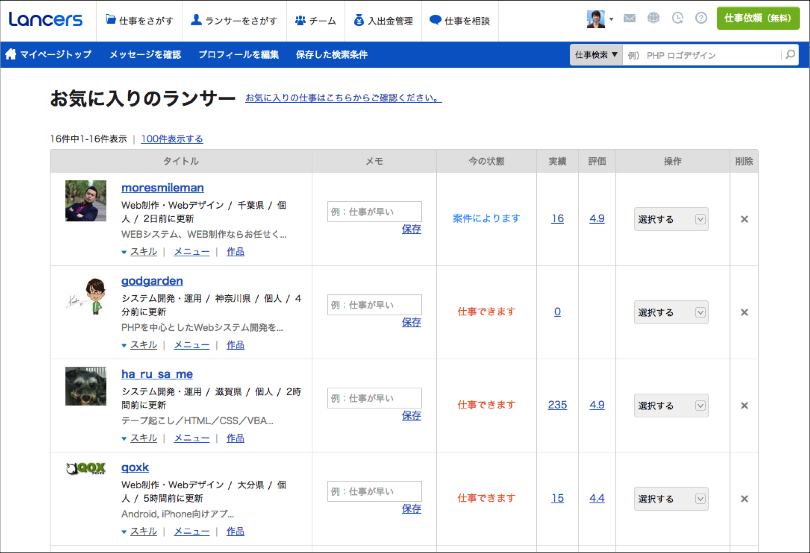Click the 100件表示する link
The width and height of the screenshot is (810, 553).
pyautogui.click(x=172, y=139)
